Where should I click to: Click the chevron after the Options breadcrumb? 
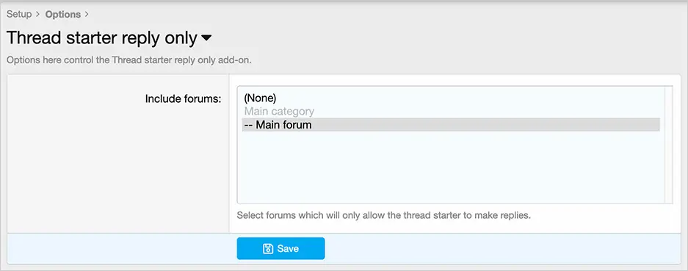(x=87, y=14)
